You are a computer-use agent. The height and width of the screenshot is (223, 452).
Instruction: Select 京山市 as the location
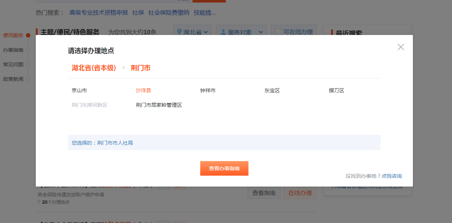[79, 90]
